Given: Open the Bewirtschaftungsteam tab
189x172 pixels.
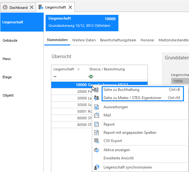Looking at the screenshot, I should tap(118, 40).
